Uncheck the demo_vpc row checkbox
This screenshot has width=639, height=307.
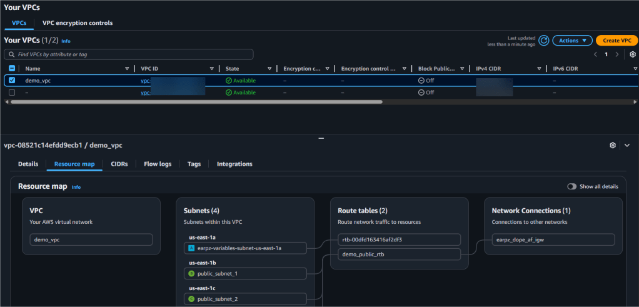[x=12, y=81]
